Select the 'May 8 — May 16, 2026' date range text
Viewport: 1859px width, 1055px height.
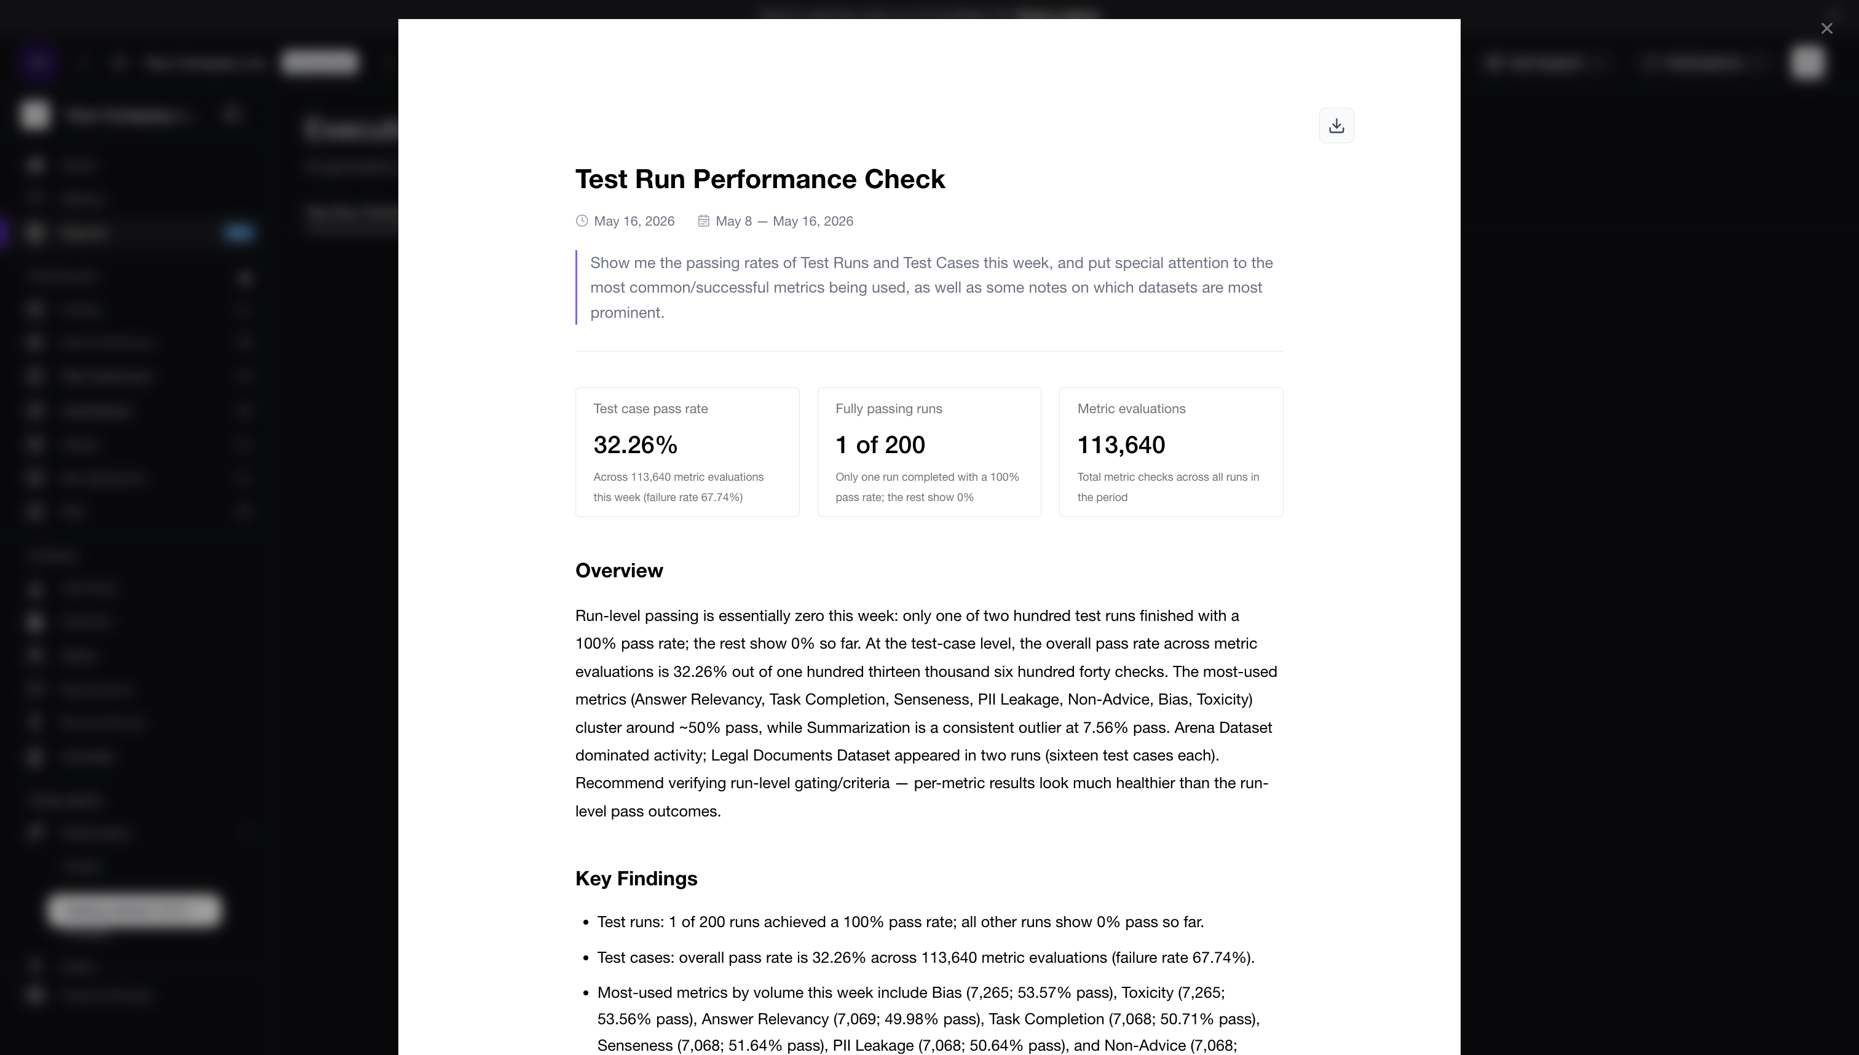click(x=784, y=221)
